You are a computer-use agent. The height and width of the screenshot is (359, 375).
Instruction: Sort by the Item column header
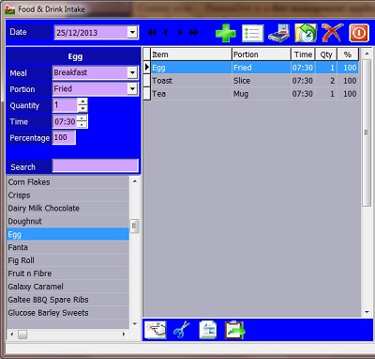[x=191, y=55]
